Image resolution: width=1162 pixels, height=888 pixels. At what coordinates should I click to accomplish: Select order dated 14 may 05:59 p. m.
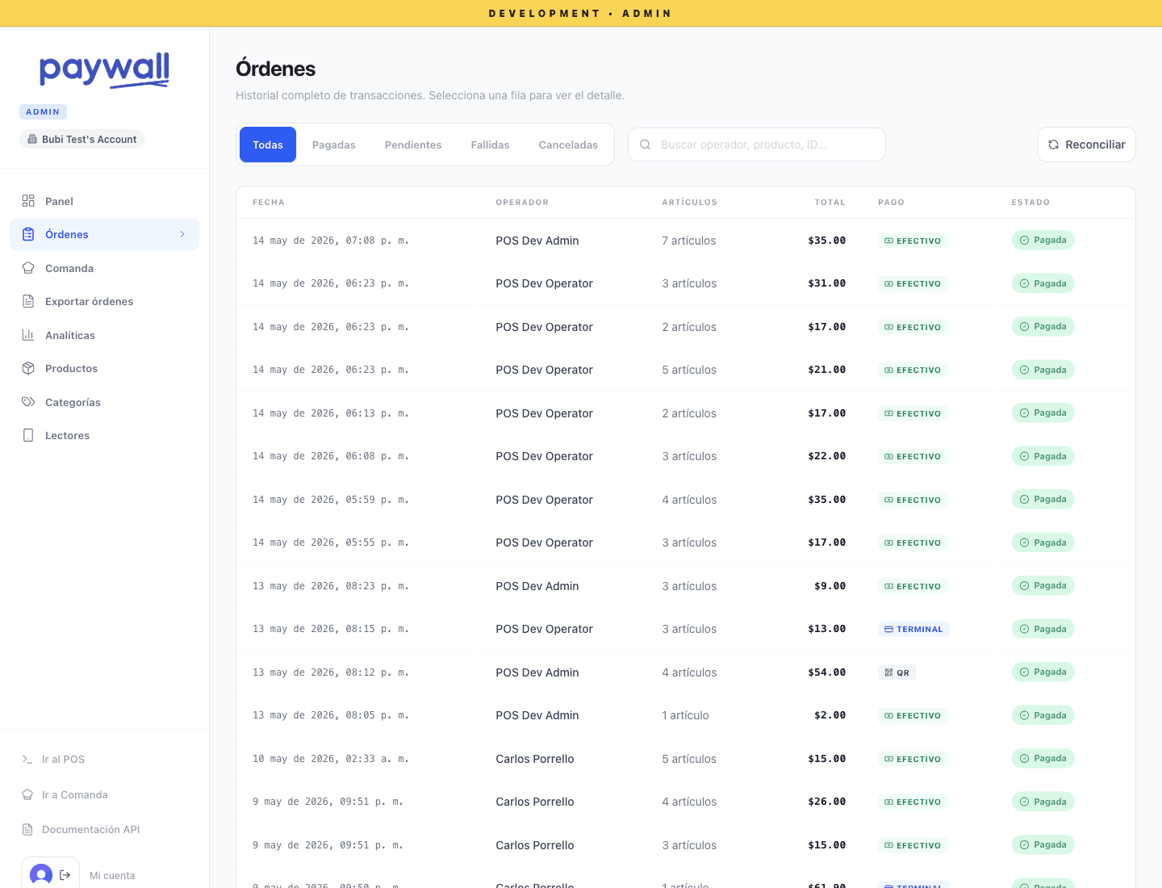(x=686, y=500)
